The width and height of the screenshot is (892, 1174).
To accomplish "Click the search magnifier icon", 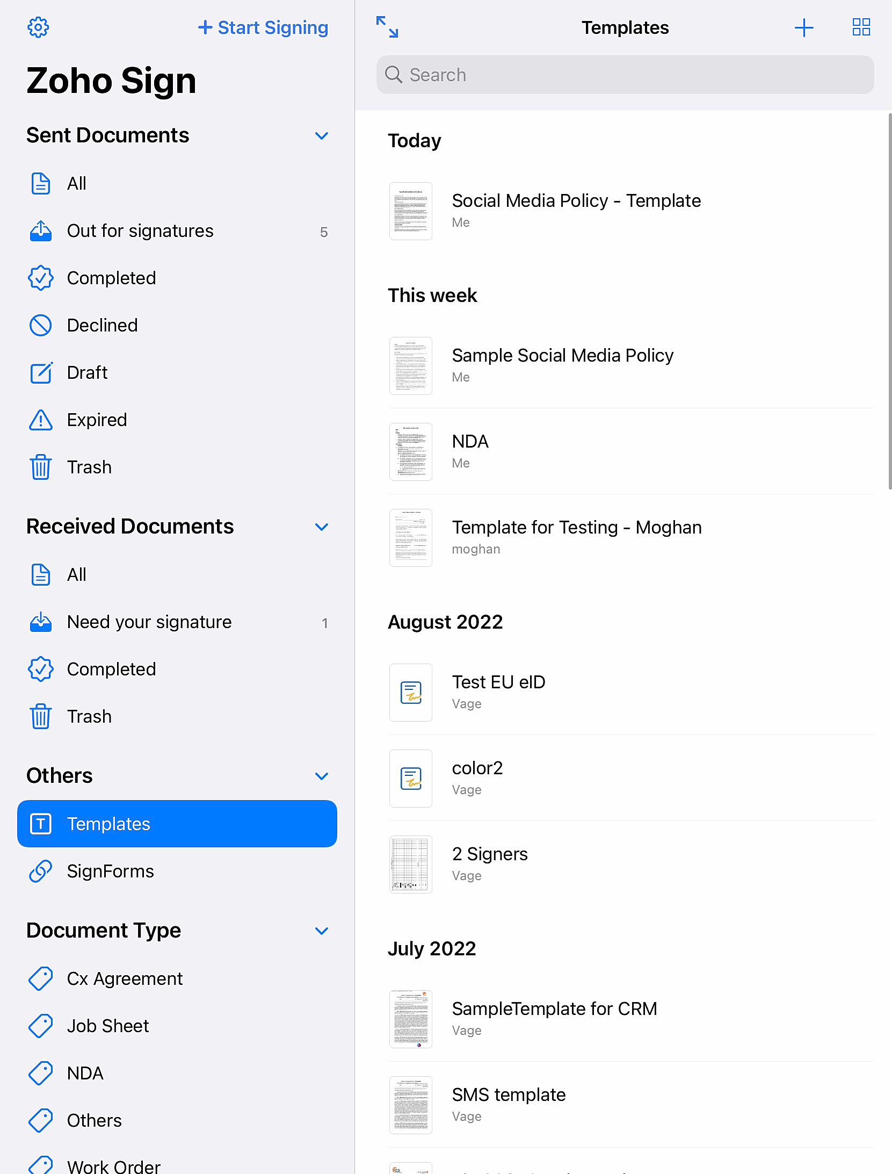I will click(394, 75).
